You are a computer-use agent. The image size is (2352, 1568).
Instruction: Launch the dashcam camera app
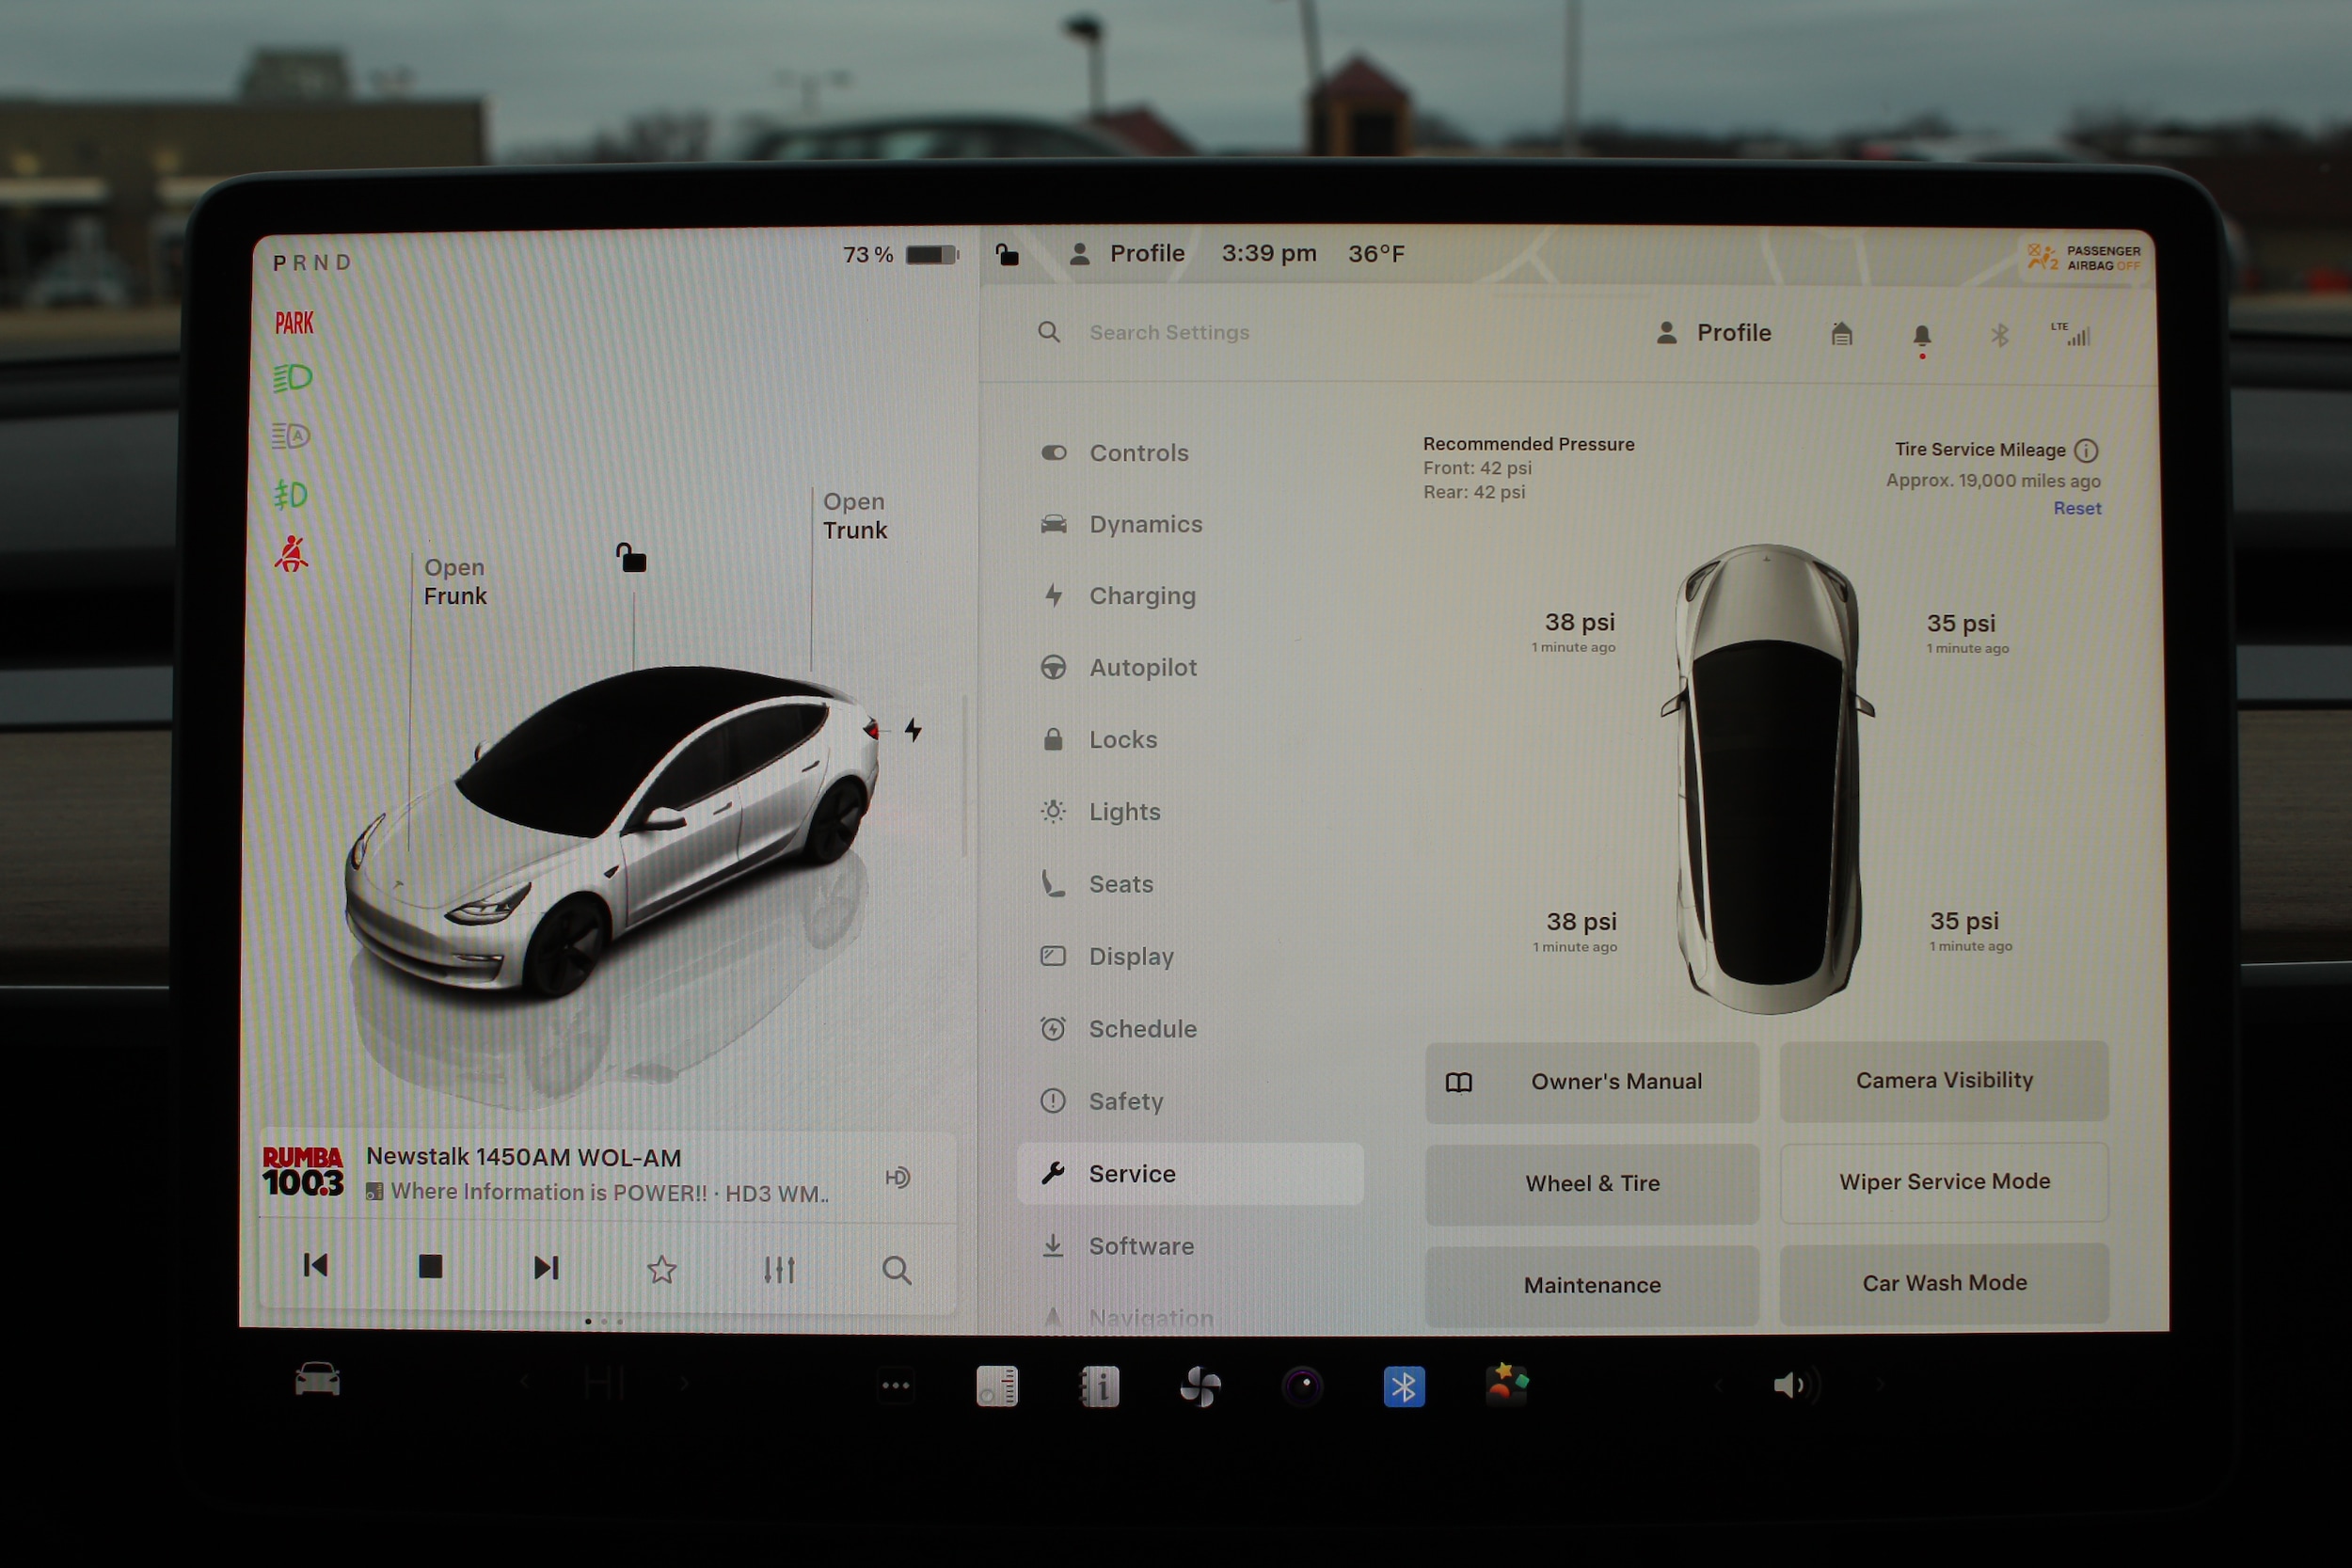click(x=1302, y=1387)
